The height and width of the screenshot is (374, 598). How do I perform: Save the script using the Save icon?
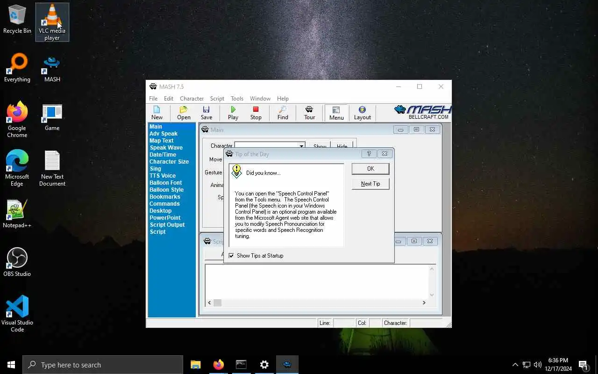pyautogui.click(x=206, y=113)
